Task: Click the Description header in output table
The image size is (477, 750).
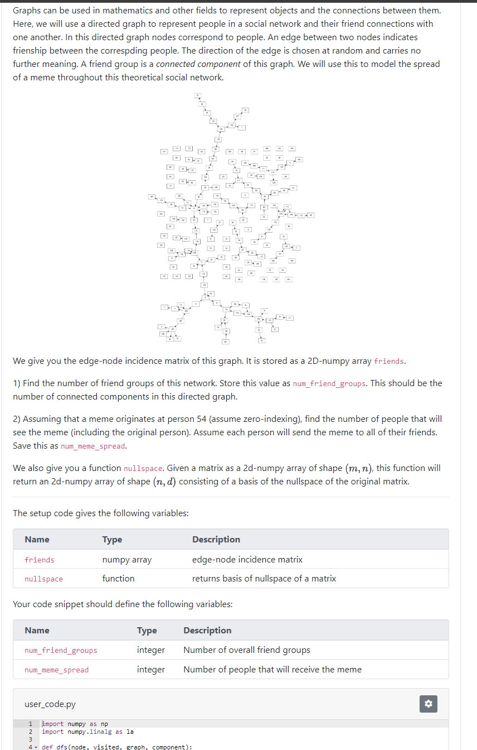Action: pos(207,630)
